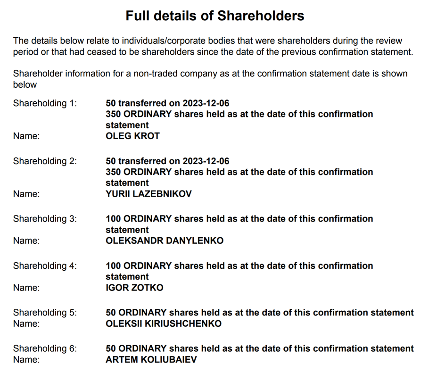Select the name OLEKSII KIRIUSHCHENKO

pyautogui.click(x=164, y=324)
